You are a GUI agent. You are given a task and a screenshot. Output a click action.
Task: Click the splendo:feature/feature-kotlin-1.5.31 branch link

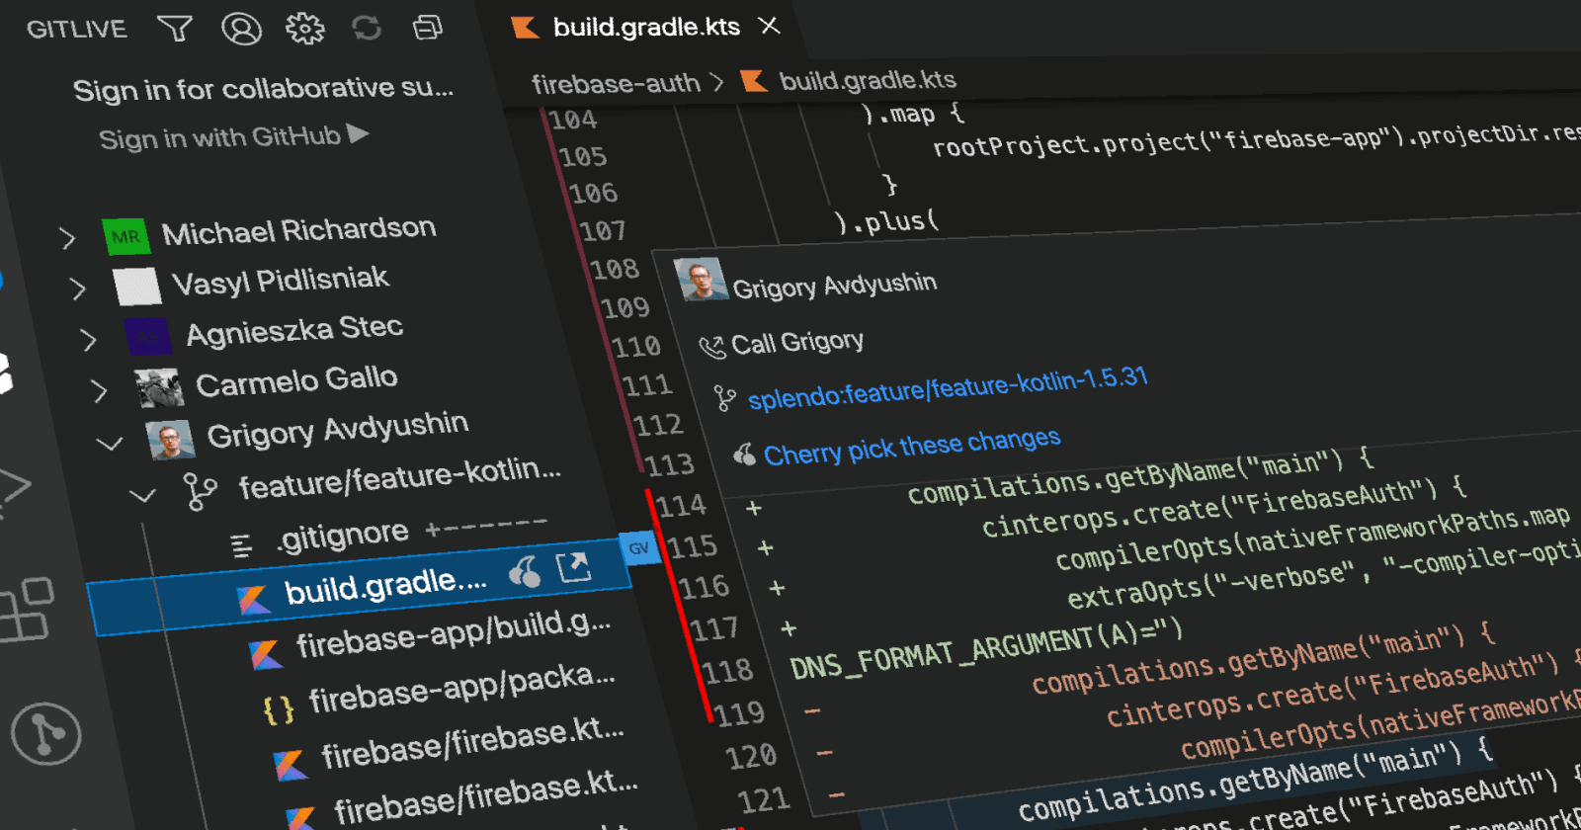point(947,388)
